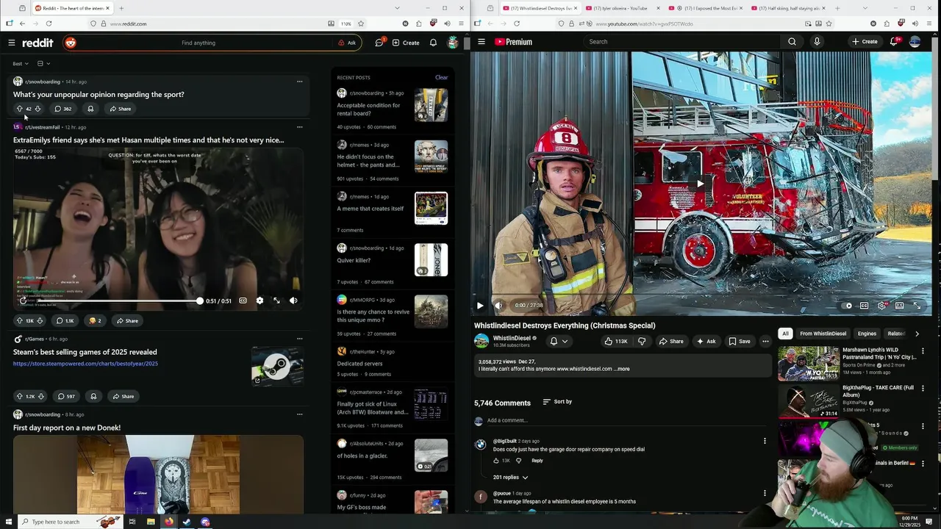Viewport: 941px width, 529px height.
Task: Downvote the Steam best selling games post
Action: (x=41, y=396)
